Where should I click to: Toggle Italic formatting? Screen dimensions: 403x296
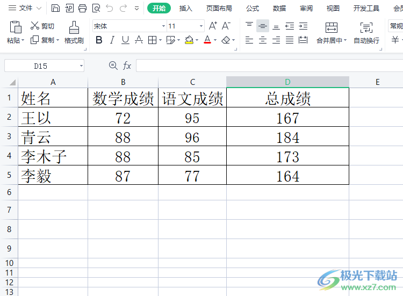pyautogui.click(x=112, y=40)
